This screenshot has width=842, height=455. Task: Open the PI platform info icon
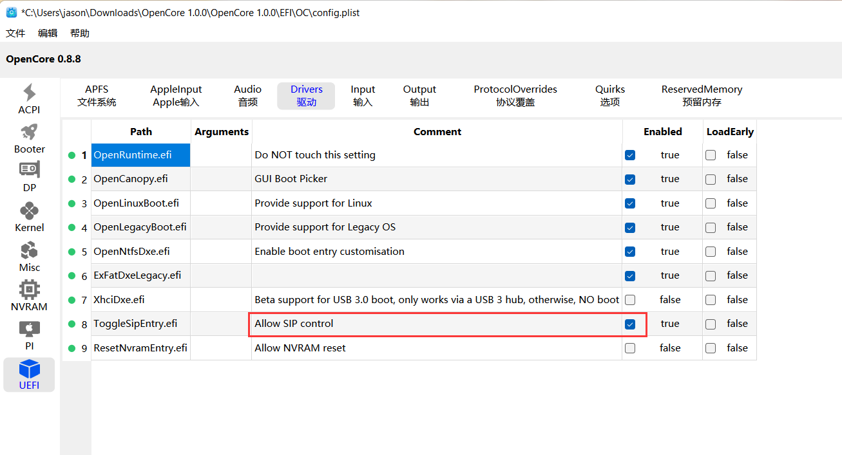[x=29, y=329]
